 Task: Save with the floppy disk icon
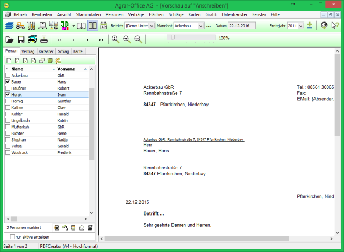(21, 40)
